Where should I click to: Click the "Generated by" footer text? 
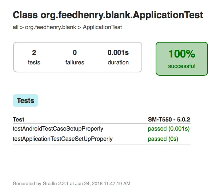(x=27, y=184)
